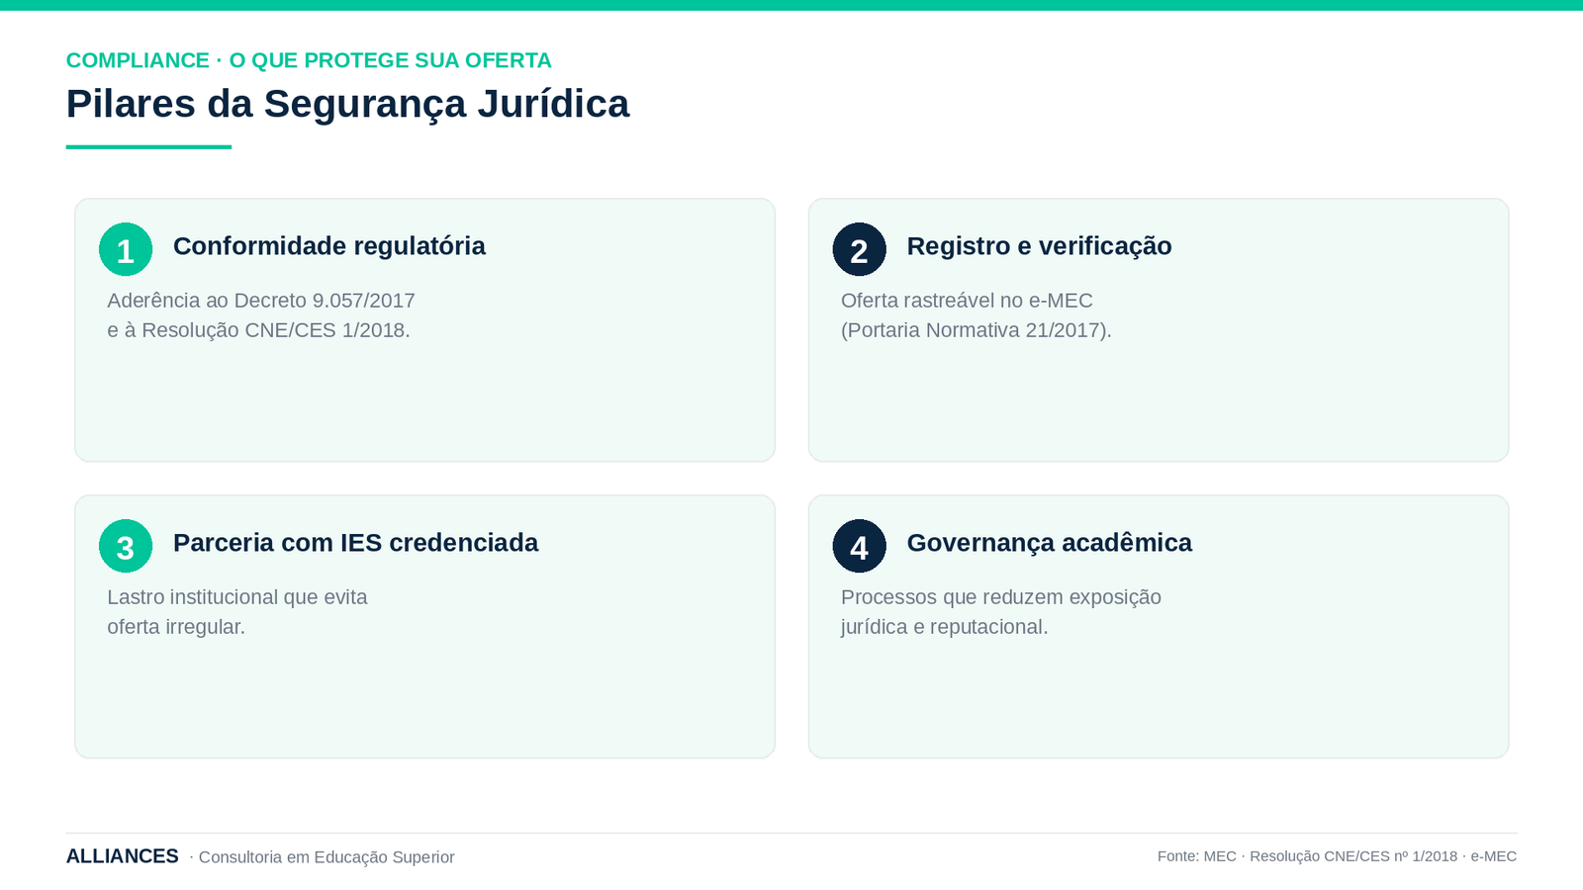Click the text "Processos que reduzem exposição"
Viewport: 1583px width, 890px height.
[x=1001, y=597]
